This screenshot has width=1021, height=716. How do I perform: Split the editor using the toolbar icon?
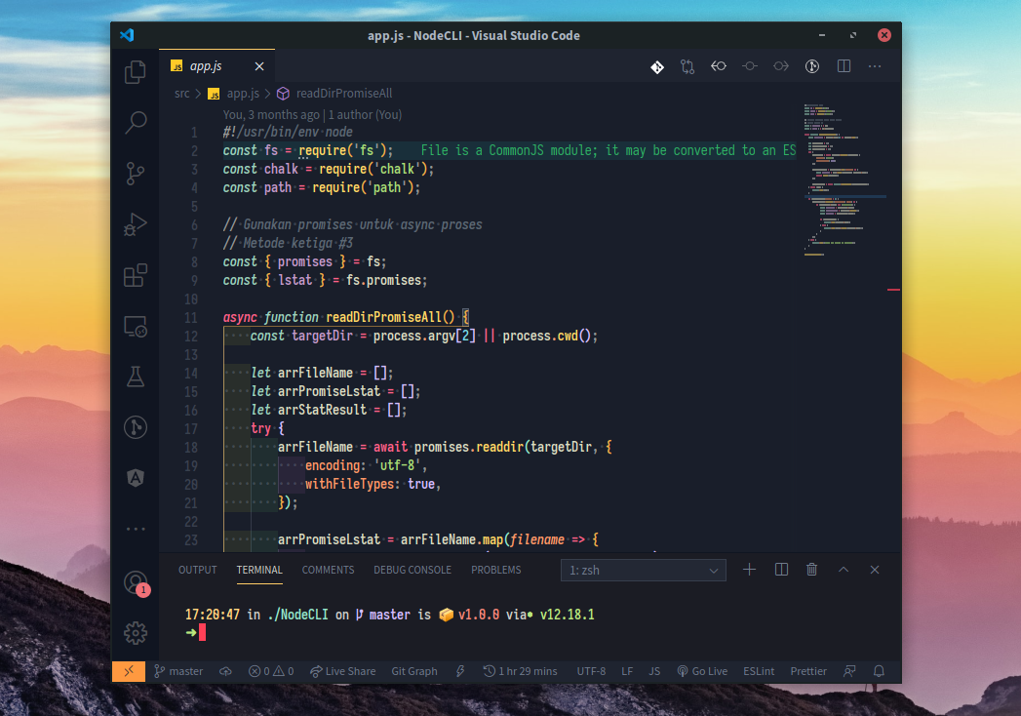click(x=843, y=66)
